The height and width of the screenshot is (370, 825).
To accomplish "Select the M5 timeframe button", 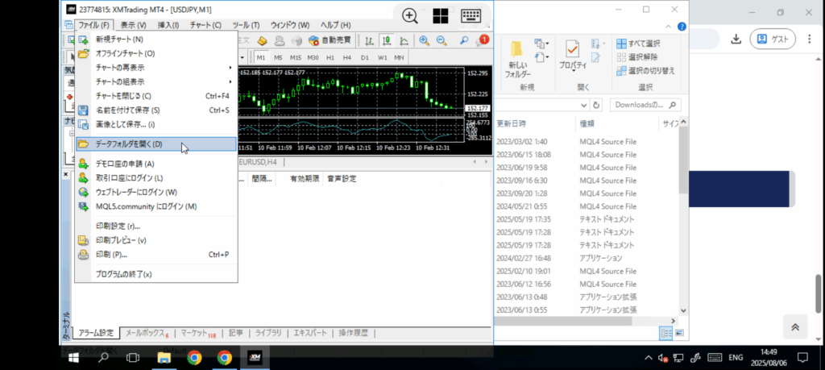I will click(x=278, y=57).
